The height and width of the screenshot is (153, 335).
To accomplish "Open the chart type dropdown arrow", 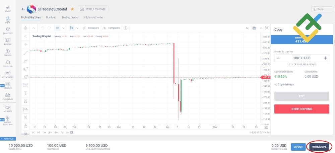I will pos(77,28).
